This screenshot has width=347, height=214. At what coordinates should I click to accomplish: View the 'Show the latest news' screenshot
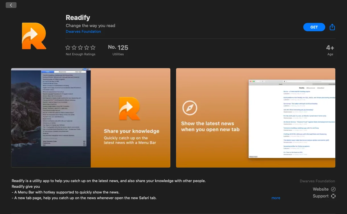coord(256,118)
